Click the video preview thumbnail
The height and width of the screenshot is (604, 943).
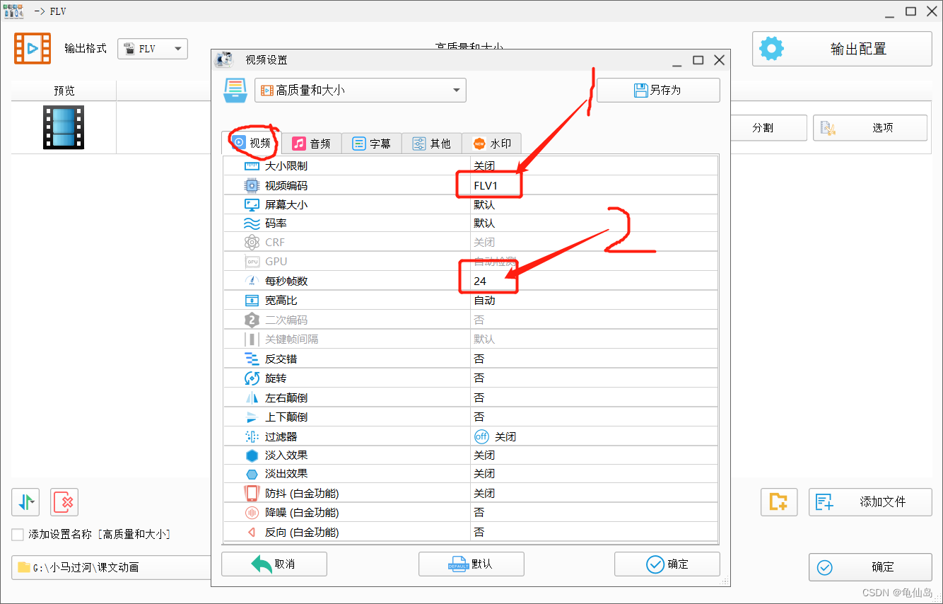coord(63,127)
